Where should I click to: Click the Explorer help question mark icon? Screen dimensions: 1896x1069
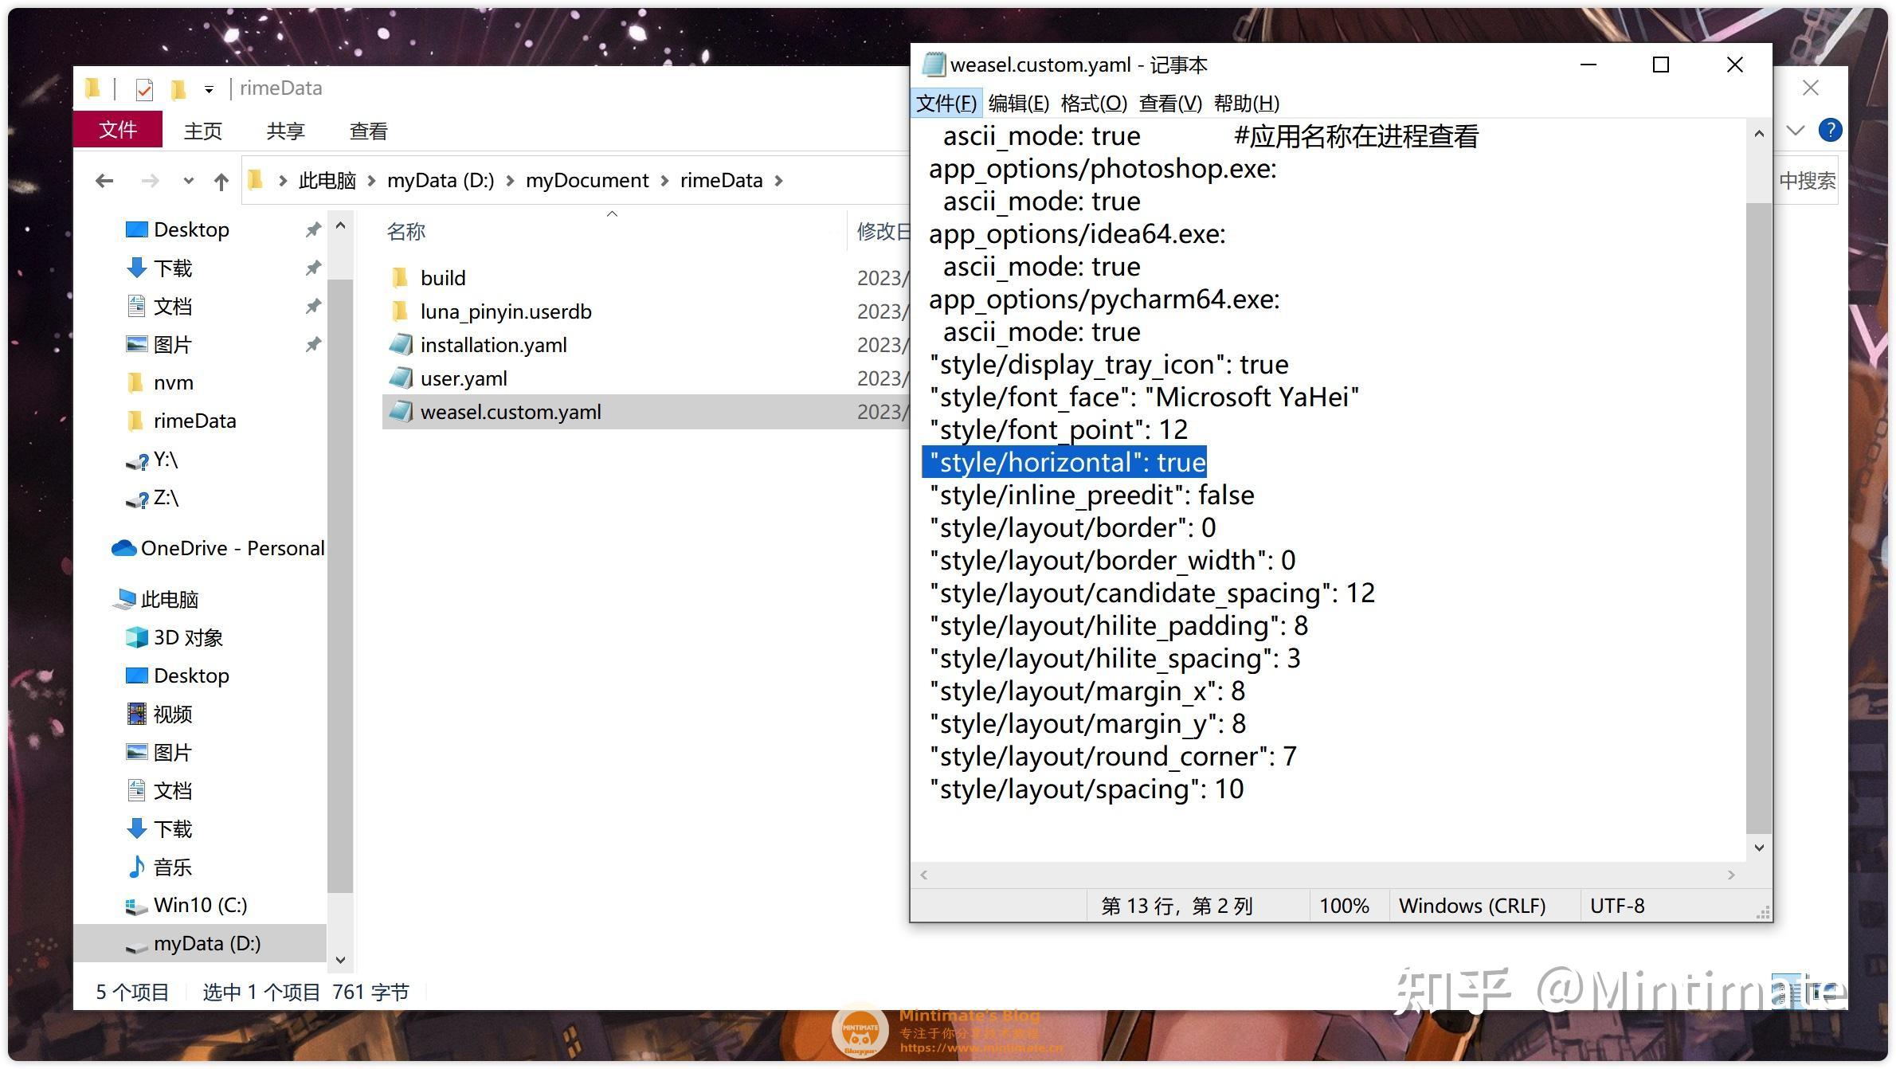click(1830, 130)
